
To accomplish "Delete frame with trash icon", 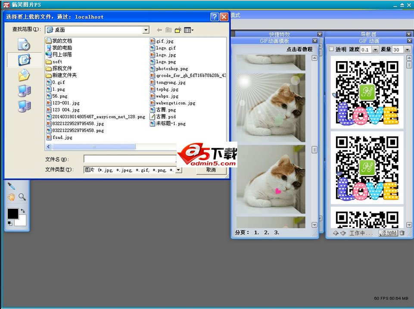I will [x=402, y=233].
